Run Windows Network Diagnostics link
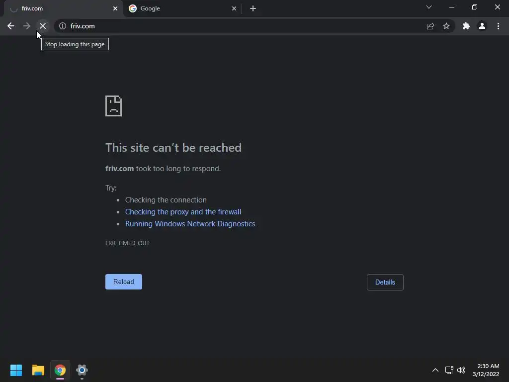Image resolution: width=509 pixels, height=382 pixels. [190, 224]
